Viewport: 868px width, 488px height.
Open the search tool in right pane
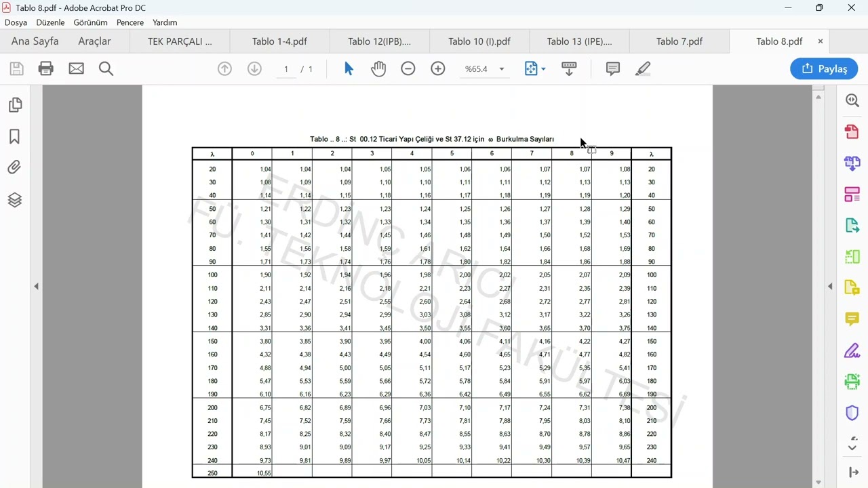[852, 100]
